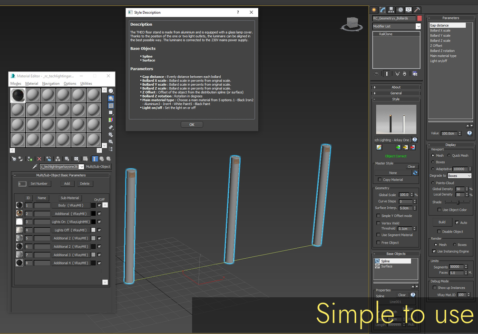Enable Free Object checkbox
This screenshot has height=334, width=478.
click(378, 243)
